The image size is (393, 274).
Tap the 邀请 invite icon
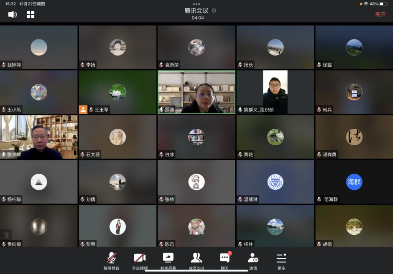[x=253, y=261]
